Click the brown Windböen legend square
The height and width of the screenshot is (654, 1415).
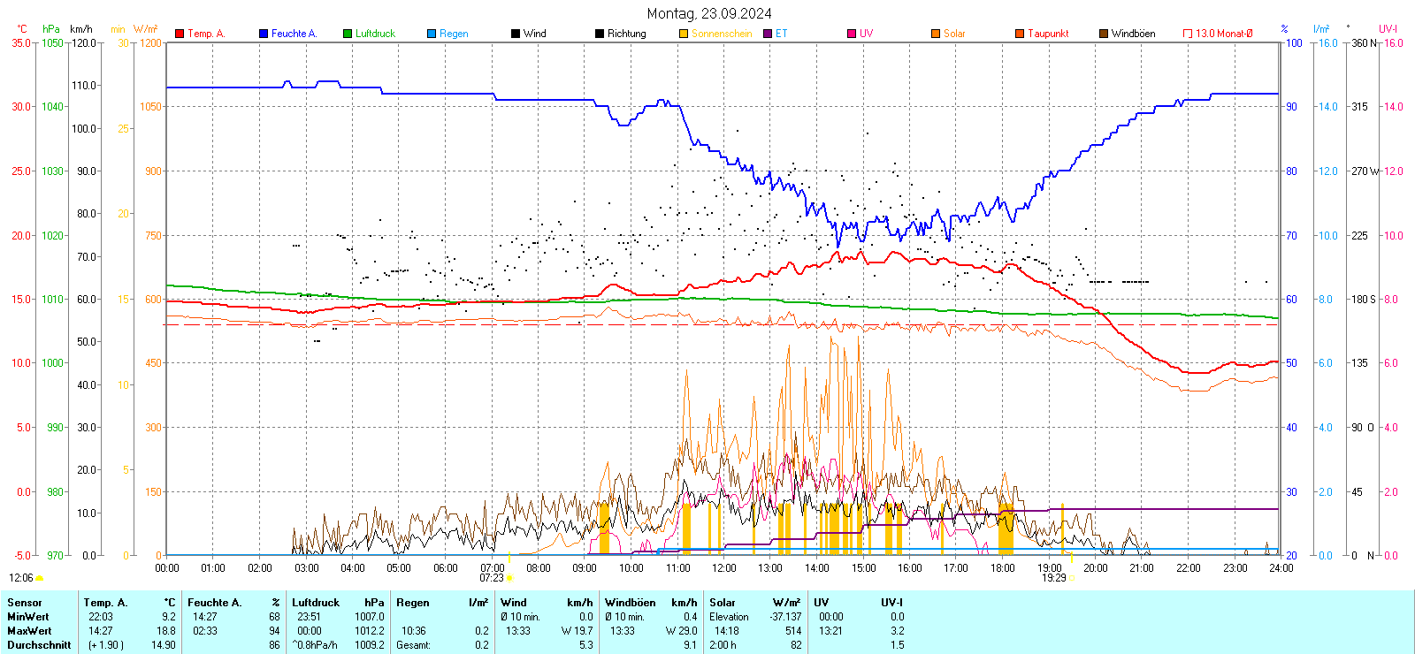(1104, 34)
